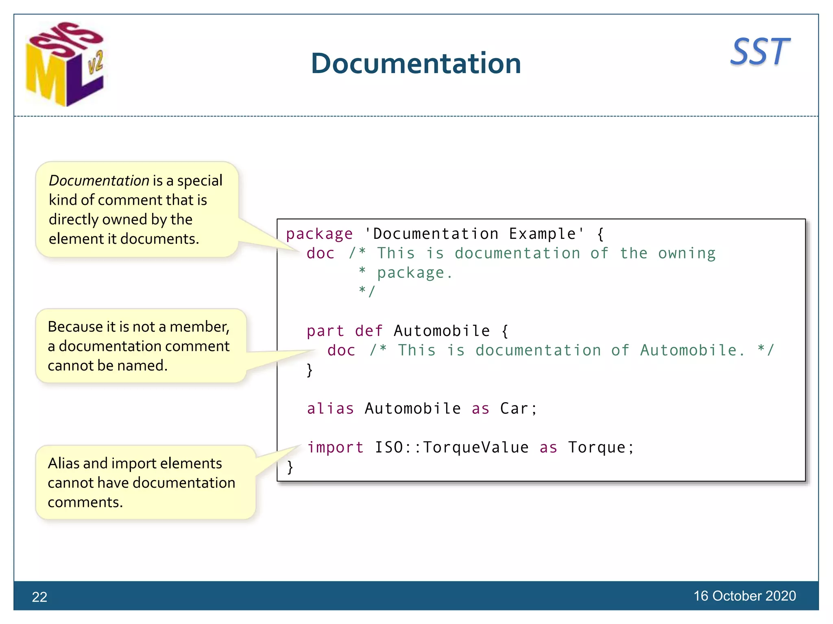Click the date 16 October 2020
The height and width of the screenshot is (624, 833).
(x=744, y=596)
